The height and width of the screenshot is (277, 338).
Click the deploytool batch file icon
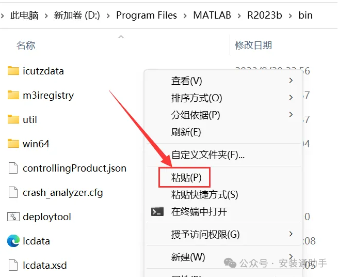pyautogui.click(x=13, y=217)
